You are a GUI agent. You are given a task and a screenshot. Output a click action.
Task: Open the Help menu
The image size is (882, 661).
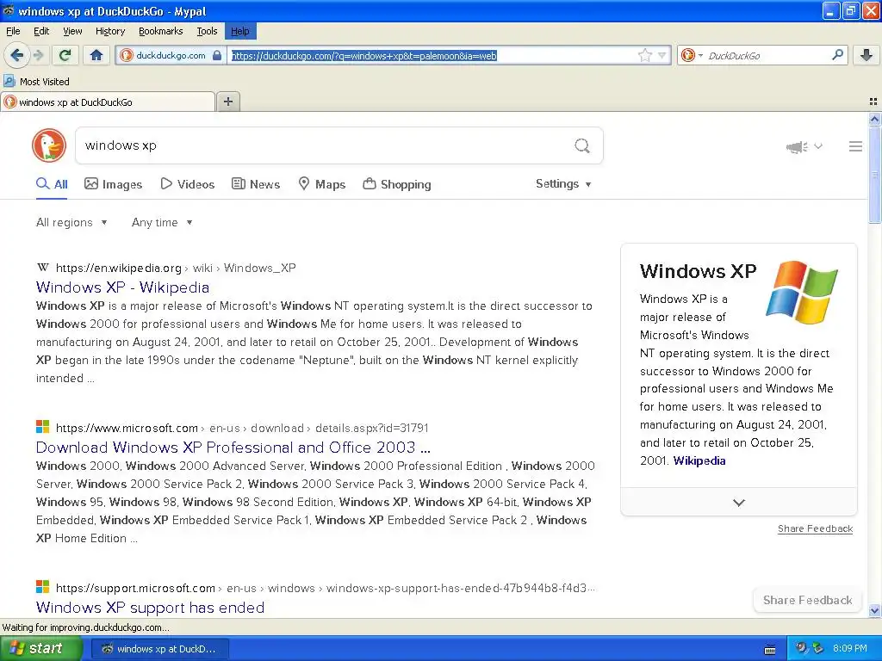tap(240, 31)
